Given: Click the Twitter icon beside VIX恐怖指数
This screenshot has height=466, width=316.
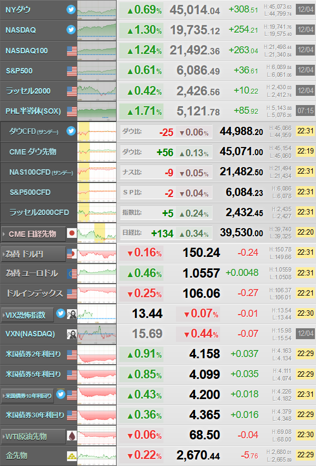Looking at the screenshot, I should (x=60, y=313).
